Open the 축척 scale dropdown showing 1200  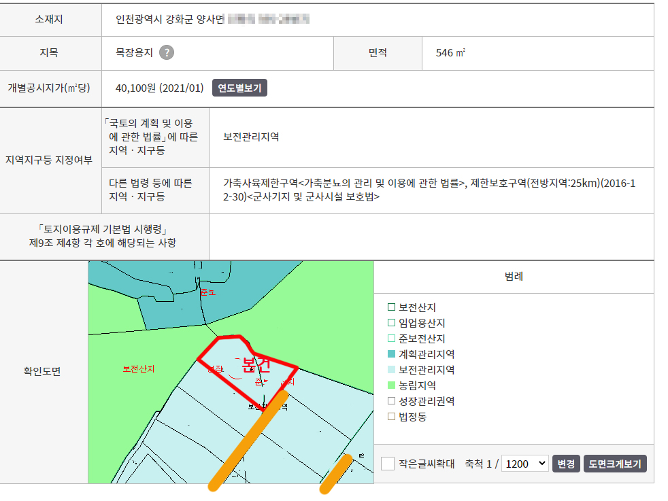click(x=524, y=464)
